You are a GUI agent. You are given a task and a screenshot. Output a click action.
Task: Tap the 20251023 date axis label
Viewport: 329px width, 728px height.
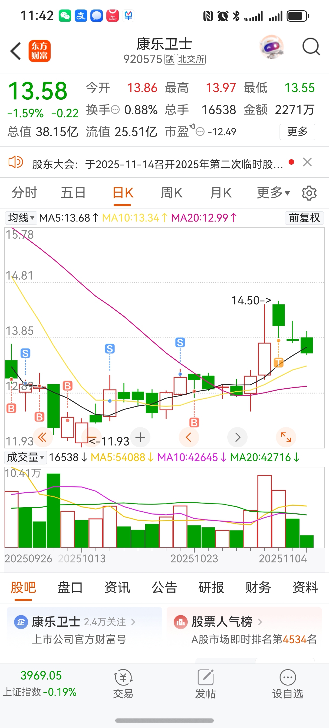pyautogui.click(x=194, y=559)
